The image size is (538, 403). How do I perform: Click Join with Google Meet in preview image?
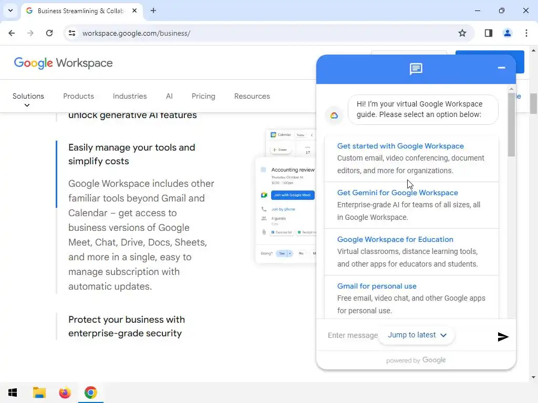(x=293, y=195)
